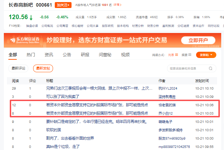This screenshot has height=150, width=224.
Task: Open the post 要补缺口是肯定的了
Action: pyautogui.click(x=97, y=122)
